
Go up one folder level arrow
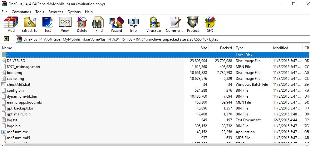pyautogui.click(x=6, y=39)
